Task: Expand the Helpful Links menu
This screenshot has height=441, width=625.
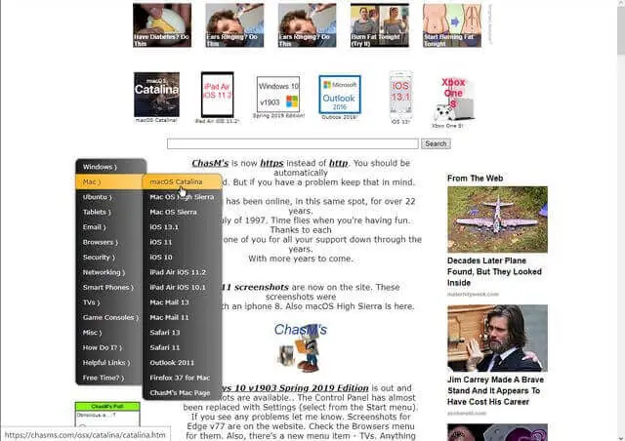Action: (x=108, y=363)
